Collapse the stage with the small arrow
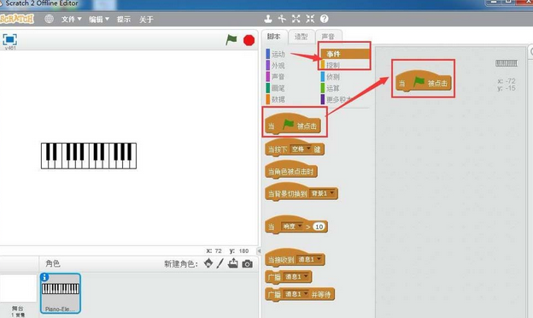Image resolution: width=533 pixels, height=318 pixels. (x=259, y=251)
